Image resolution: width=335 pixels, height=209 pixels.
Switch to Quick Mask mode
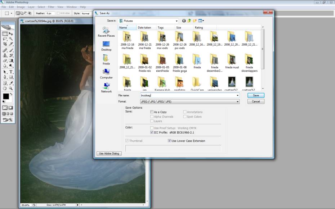click(x=10, y=108)
